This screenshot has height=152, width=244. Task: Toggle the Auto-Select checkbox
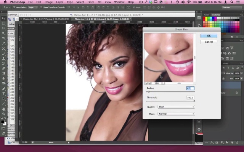coord(14,7)
